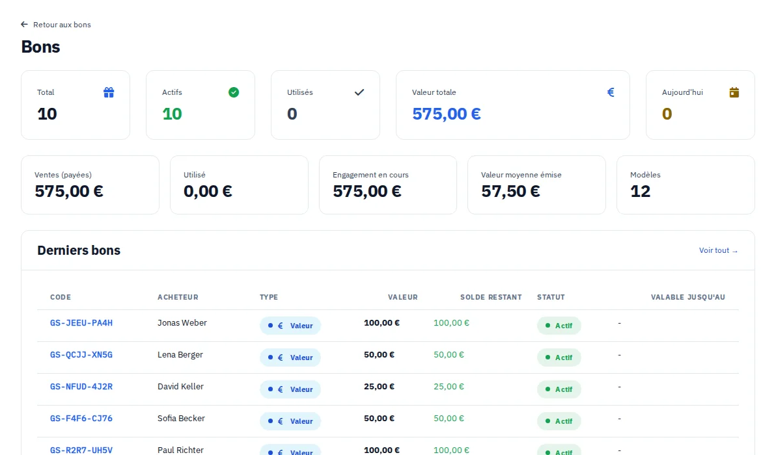776x455 pixels.
Task: Click the euro icon in Jonas Weber's Valeur badge
Action: [280, 326]
